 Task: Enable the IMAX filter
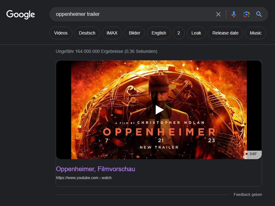(x=112, y=33)
